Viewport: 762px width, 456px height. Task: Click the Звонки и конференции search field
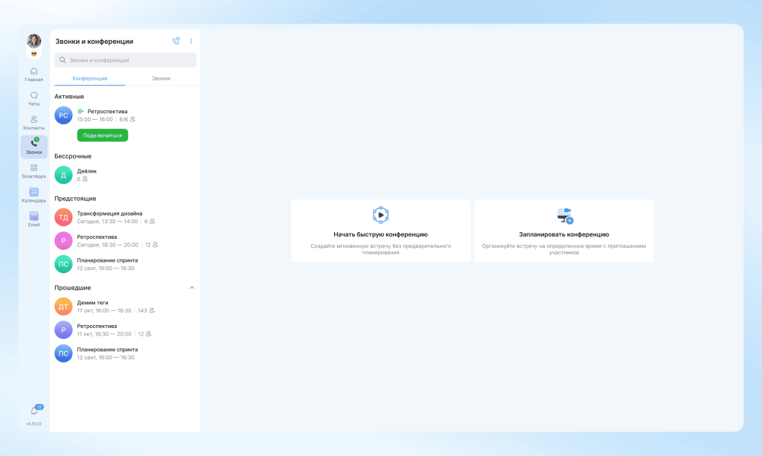coord(125,60)
